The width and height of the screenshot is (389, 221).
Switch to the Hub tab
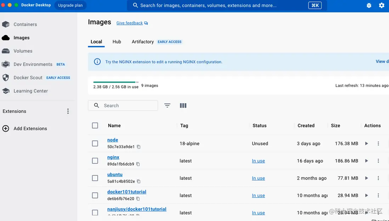pyautogui.click(x=117, y=42)
